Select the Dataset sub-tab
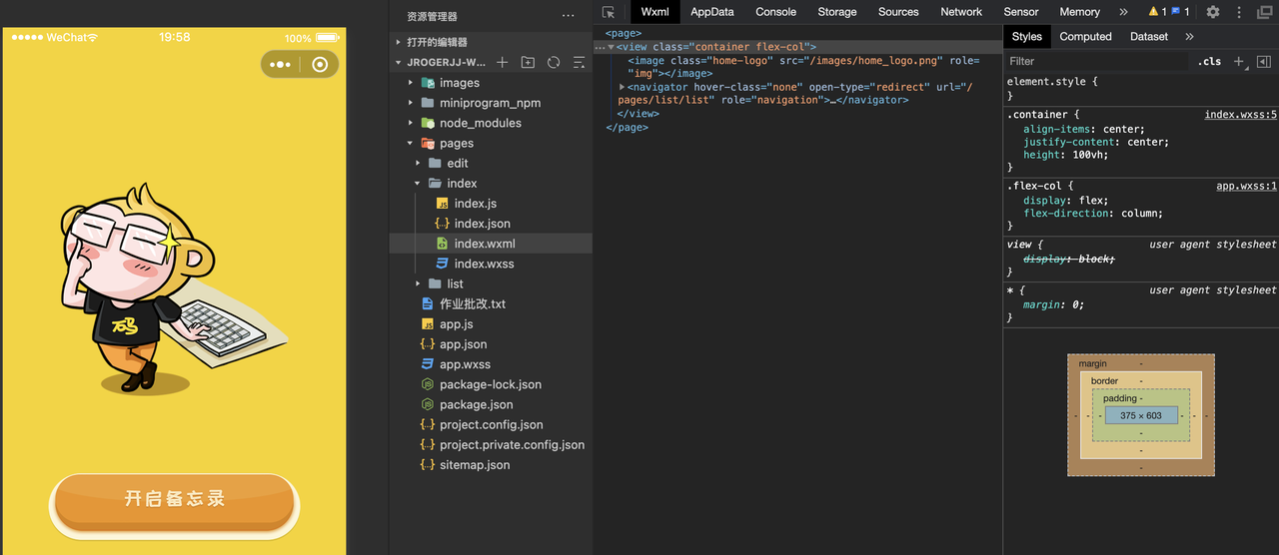This screenshot has width=1279, height=555. click(1149, 36)
